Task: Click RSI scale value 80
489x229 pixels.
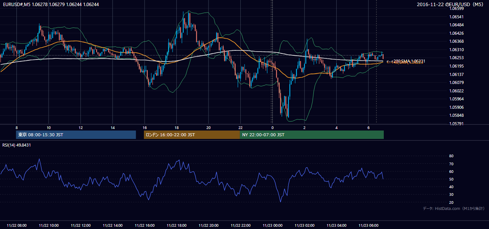Action: [452, 156]
